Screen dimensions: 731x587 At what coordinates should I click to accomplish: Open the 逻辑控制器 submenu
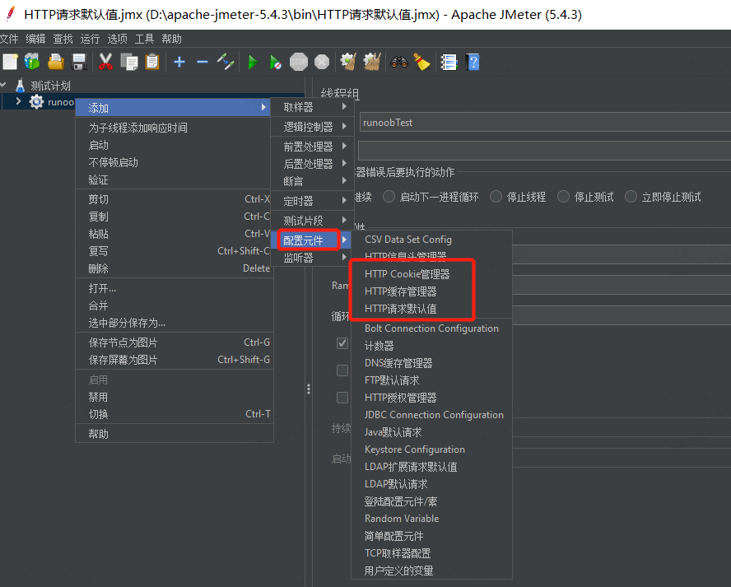click(x=312, y=127)
